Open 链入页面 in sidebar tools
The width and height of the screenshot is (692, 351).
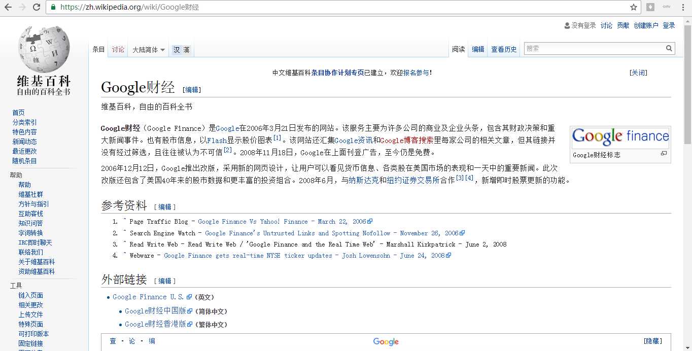(30, 295)
